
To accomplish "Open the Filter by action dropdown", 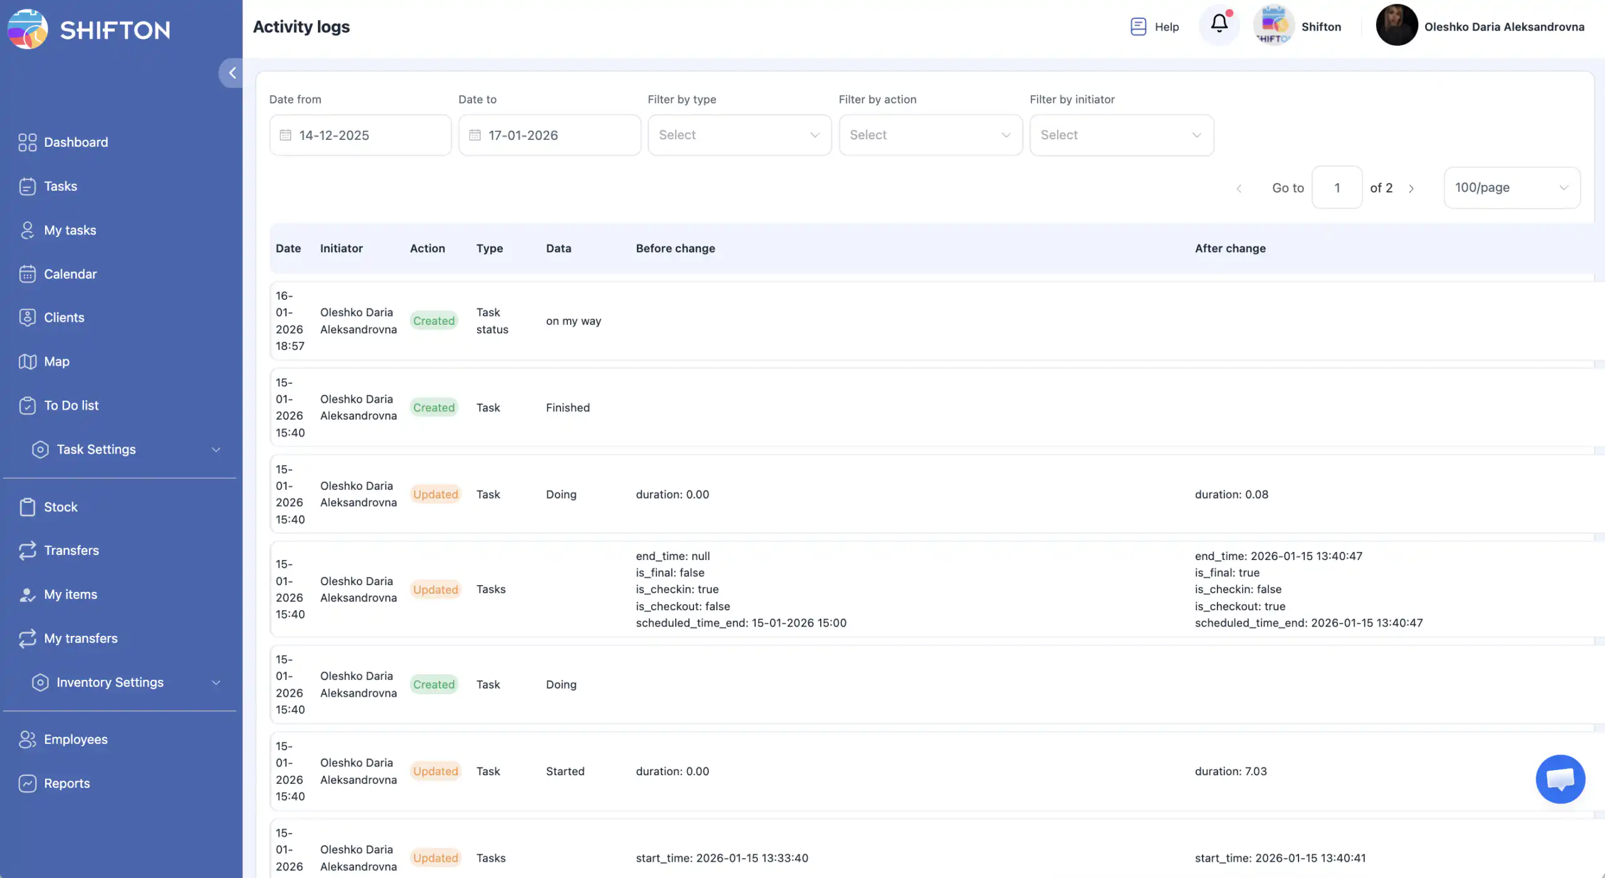I will (930, 135).
